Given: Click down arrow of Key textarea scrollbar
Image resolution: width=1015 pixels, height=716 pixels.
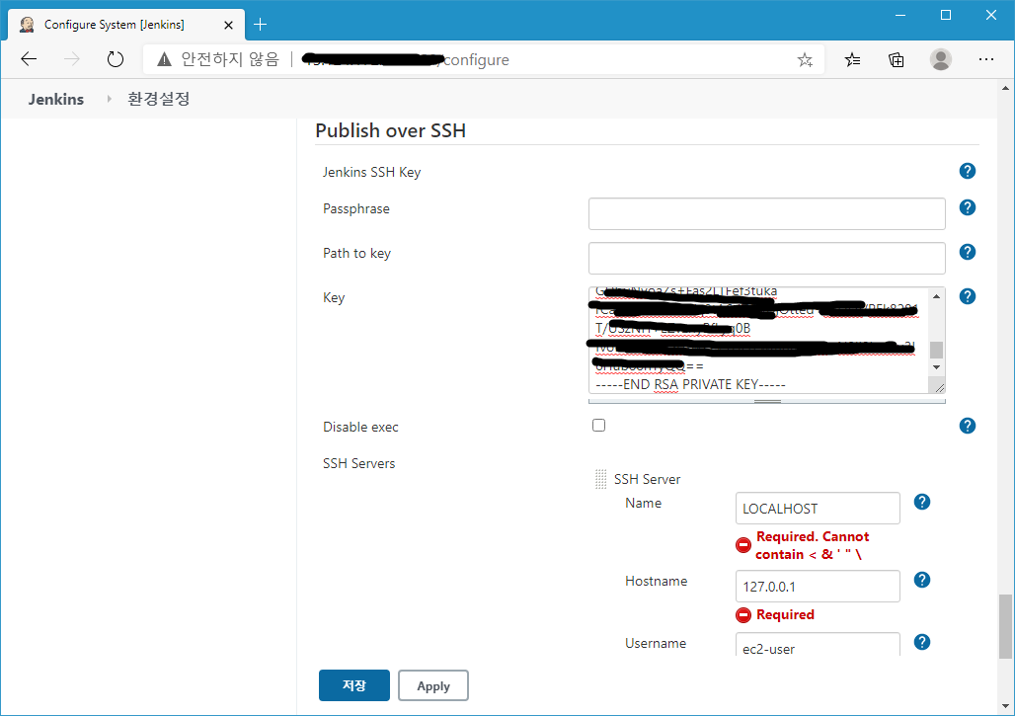Looking at the screenshot, I should (x=936, y=367).
